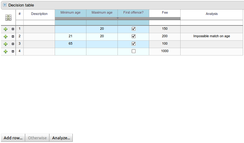Click the small arrow on the grey condition bar

(x=117, y=18)
